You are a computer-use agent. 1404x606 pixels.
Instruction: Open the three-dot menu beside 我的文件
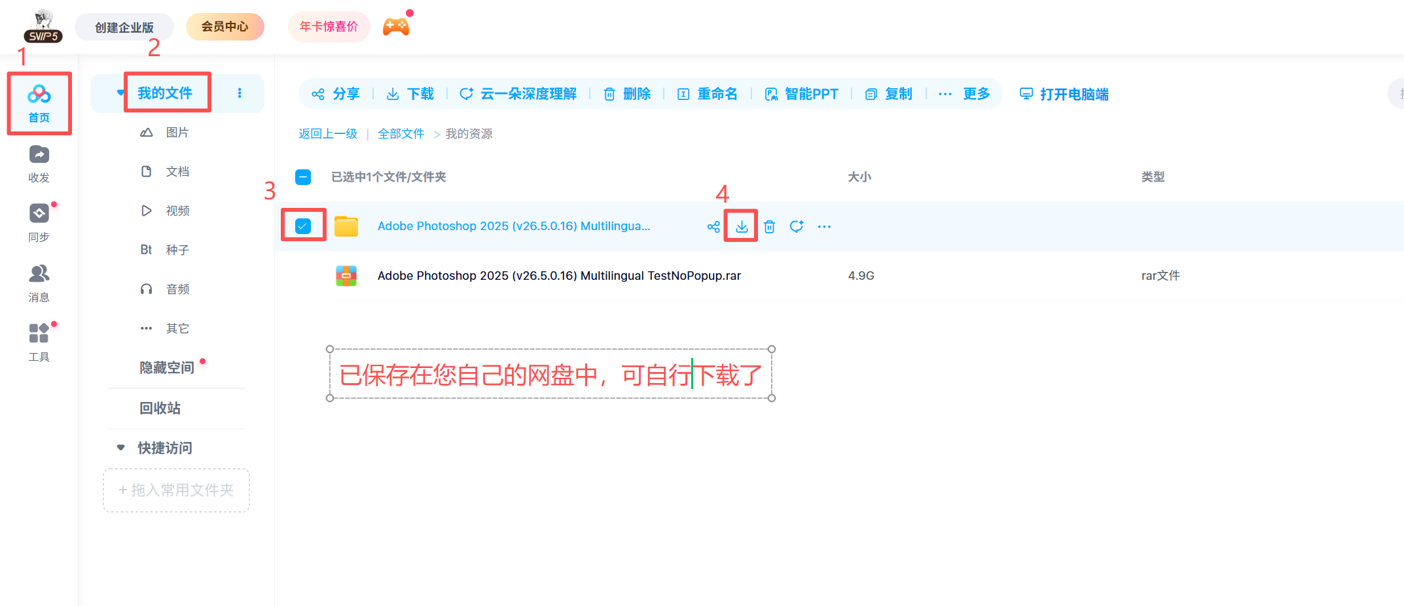(x=240, y=93)
